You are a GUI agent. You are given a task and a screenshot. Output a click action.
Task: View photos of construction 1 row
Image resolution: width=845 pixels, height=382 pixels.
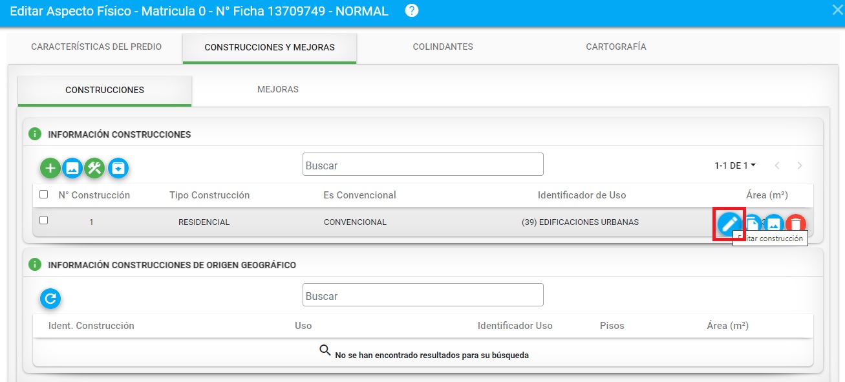pyautogui.click(x=774, y=224)
